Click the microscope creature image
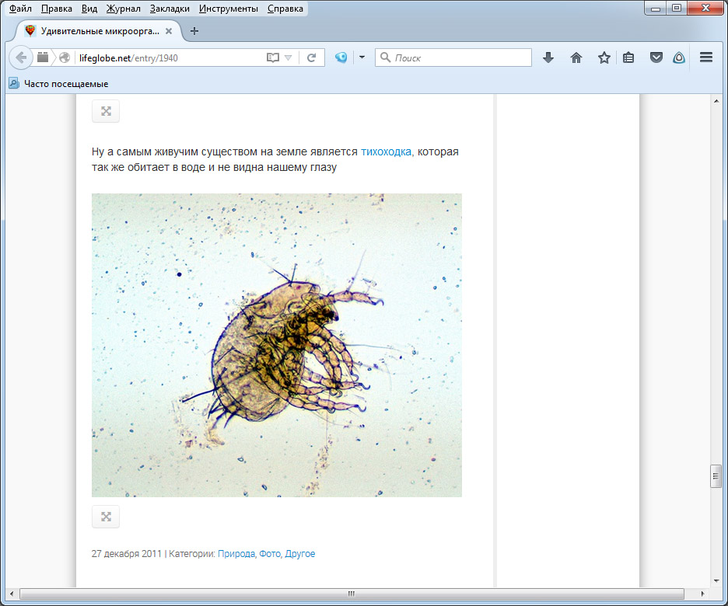This screenshot has width=728, height=606. (276, 345)
